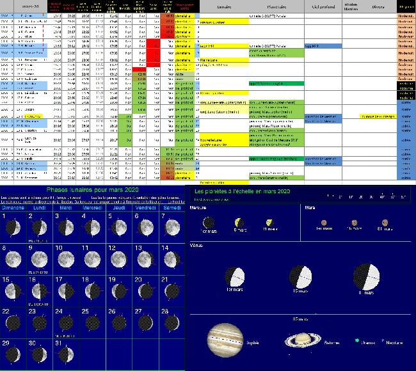Click the Saturne image with rings

click(x=303, y=340)
